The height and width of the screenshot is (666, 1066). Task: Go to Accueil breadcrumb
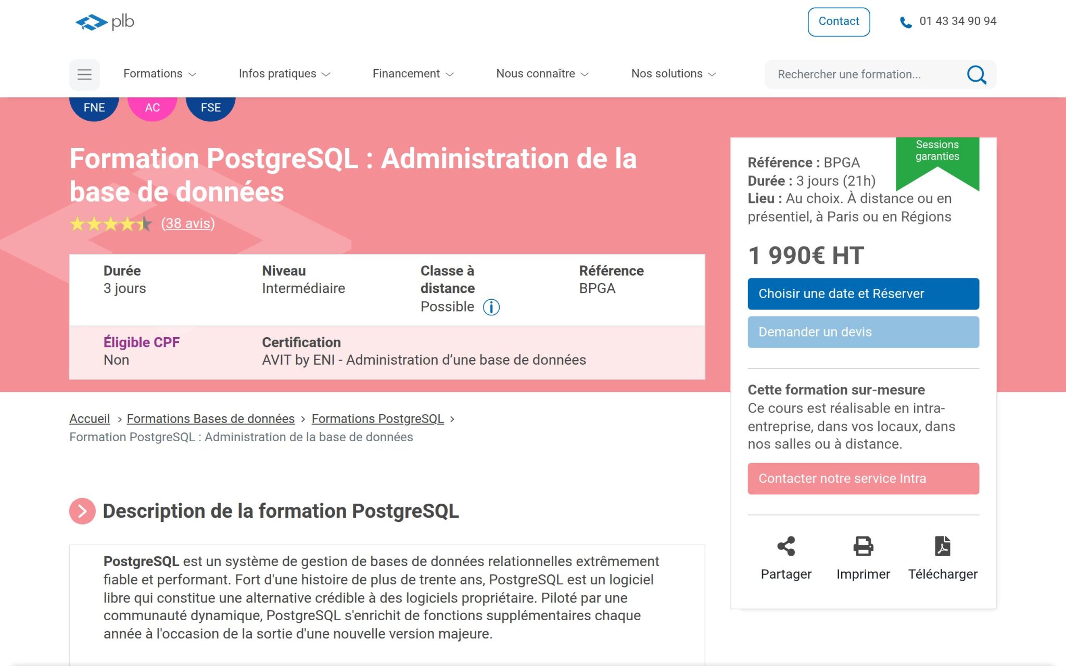tap(90, 419)
